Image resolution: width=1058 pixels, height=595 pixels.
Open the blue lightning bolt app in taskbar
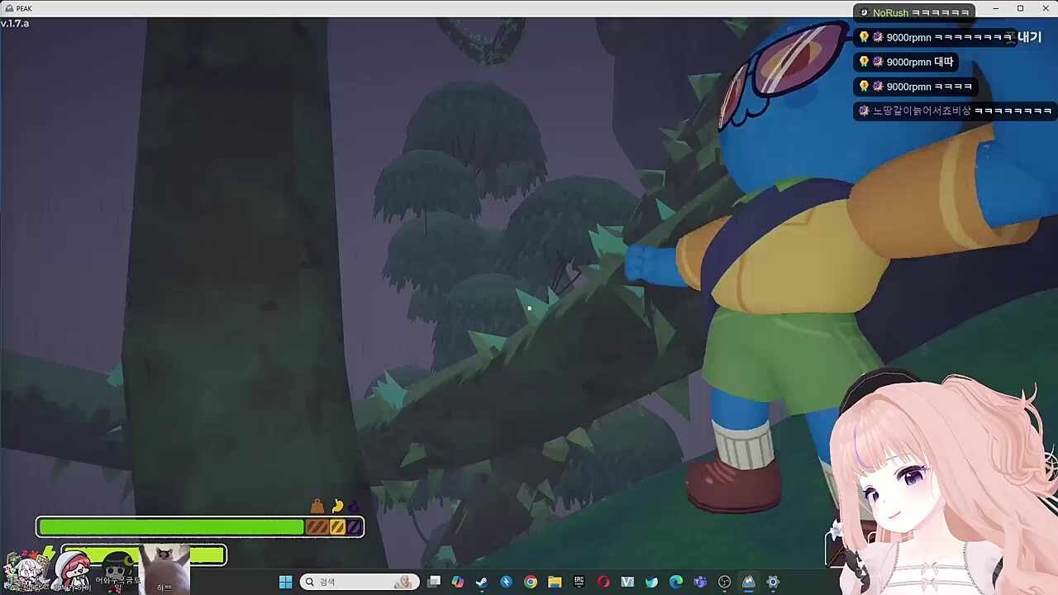506,582
